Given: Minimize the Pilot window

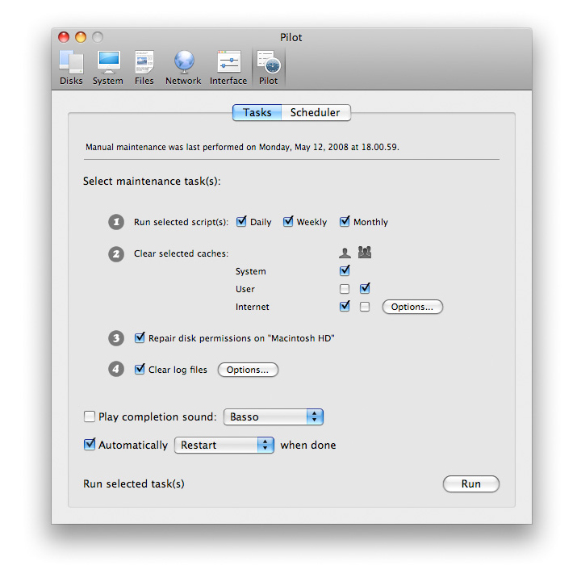Looking at the screenshot, I should point(81,37).
